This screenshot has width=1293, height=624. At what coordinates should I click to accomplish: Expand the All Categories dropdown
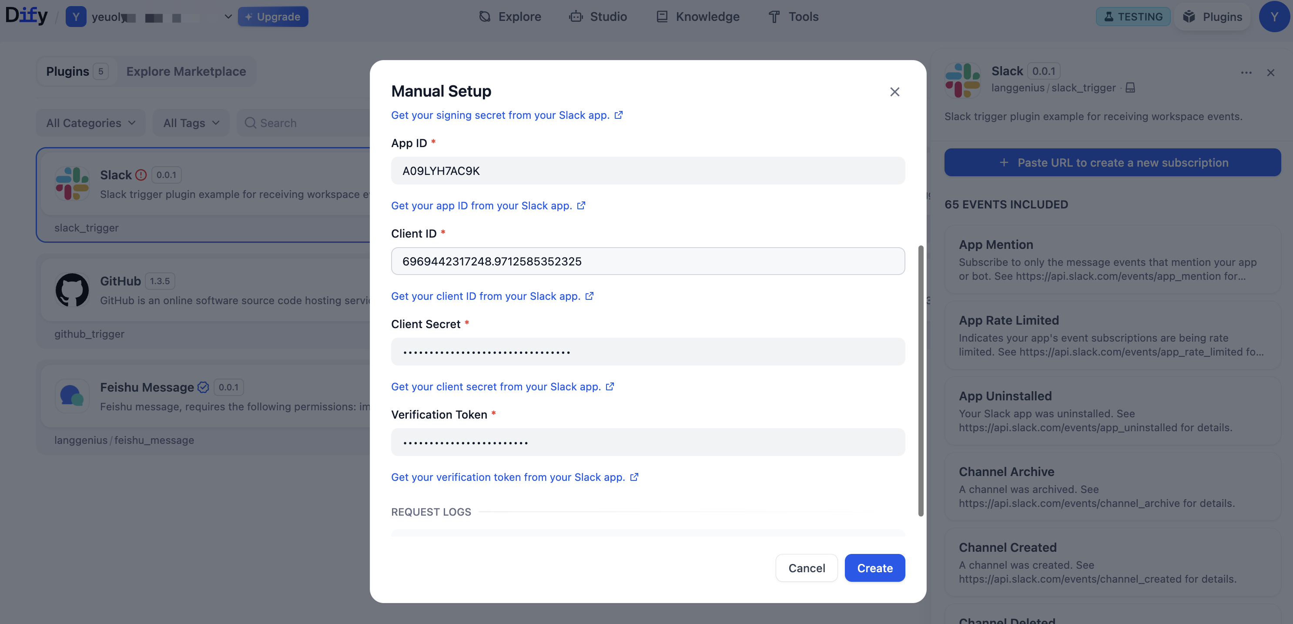[91, 123]
